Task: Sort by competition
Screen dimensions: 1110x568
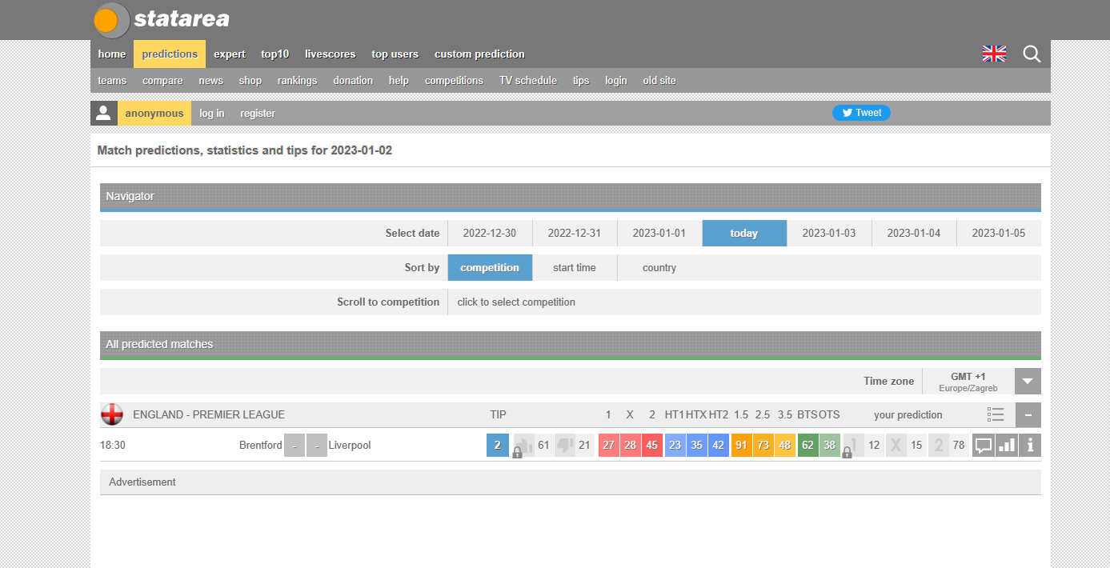Action: point(490,267)
